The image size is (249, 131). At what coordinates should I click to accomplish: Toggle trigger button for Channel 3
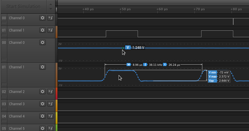tap(50, 104)
